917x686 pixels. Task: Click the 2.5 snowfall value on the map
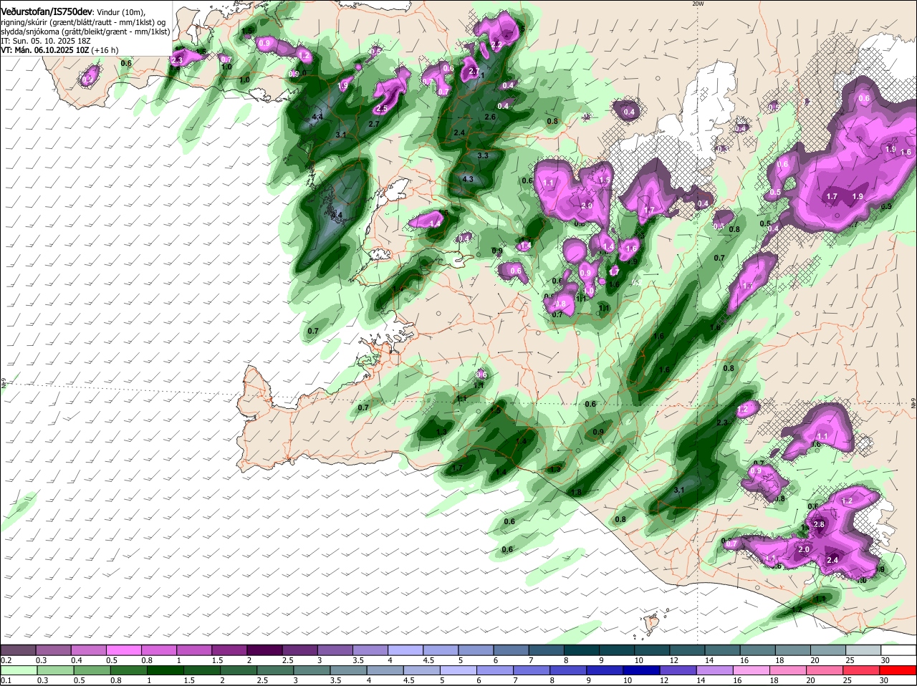(382, 109)
